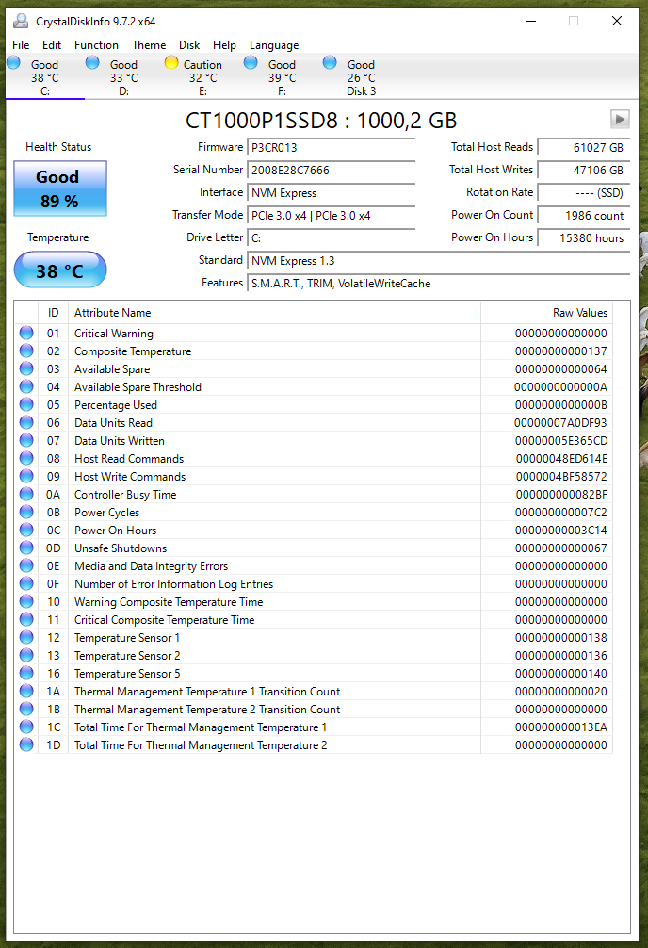648x948 pixels.
Task: Close the CrystalDiskInfo window
Action: 617,21
